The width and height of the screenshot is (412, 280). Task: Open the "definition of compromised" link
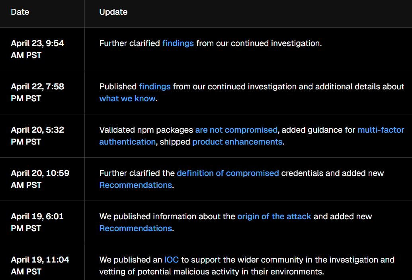(228, 173)
